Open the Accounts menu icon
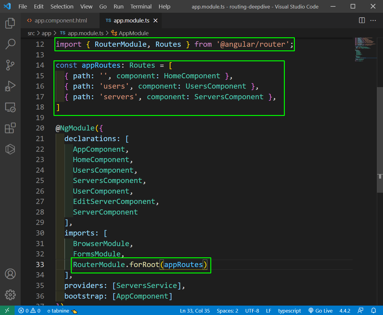The width and height of the screenshot is (383, 315). click(10, 274)
